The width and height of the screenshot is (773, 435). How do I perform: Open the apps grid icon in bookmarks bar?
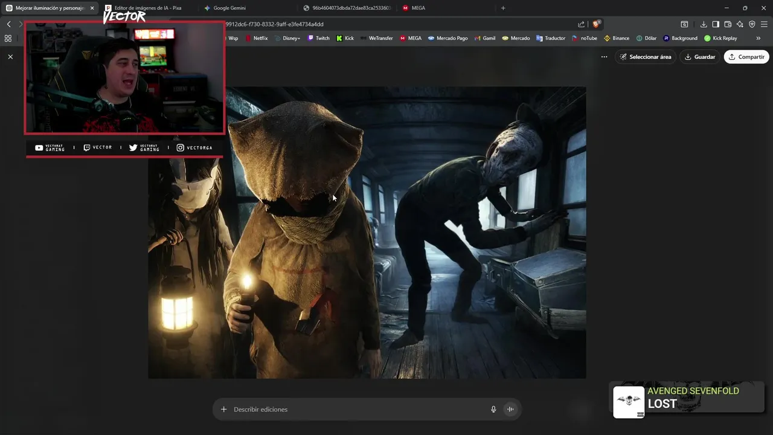[x=8, y=38]
